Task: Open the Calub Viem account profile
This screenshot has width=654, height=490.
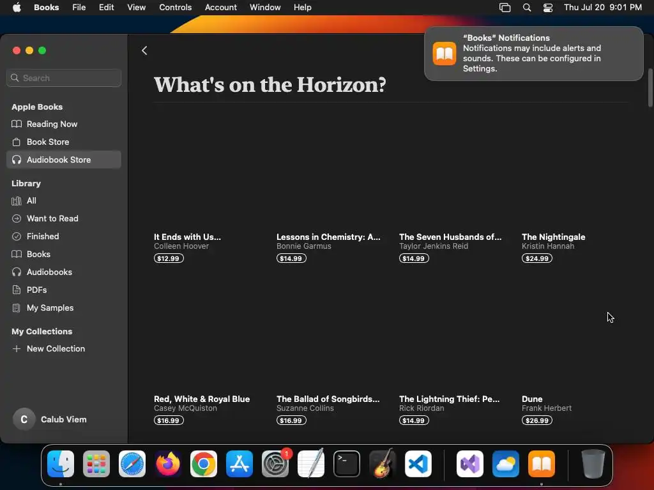Action: tap(50, 419)
